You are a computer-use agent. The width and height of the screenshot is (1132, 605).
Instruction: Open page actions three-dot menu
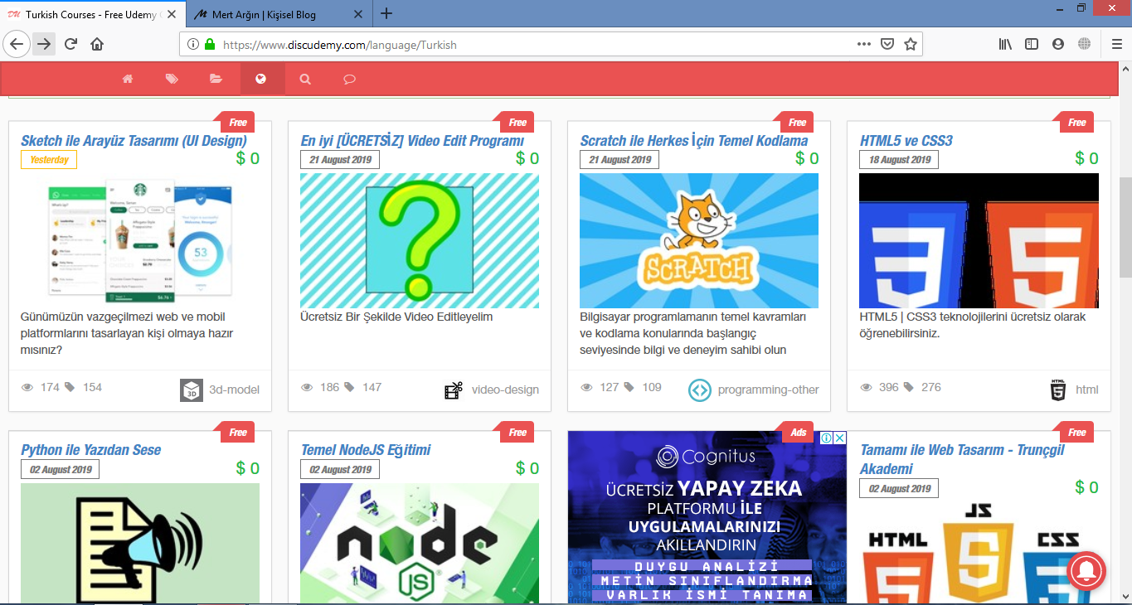coord(863,45)
